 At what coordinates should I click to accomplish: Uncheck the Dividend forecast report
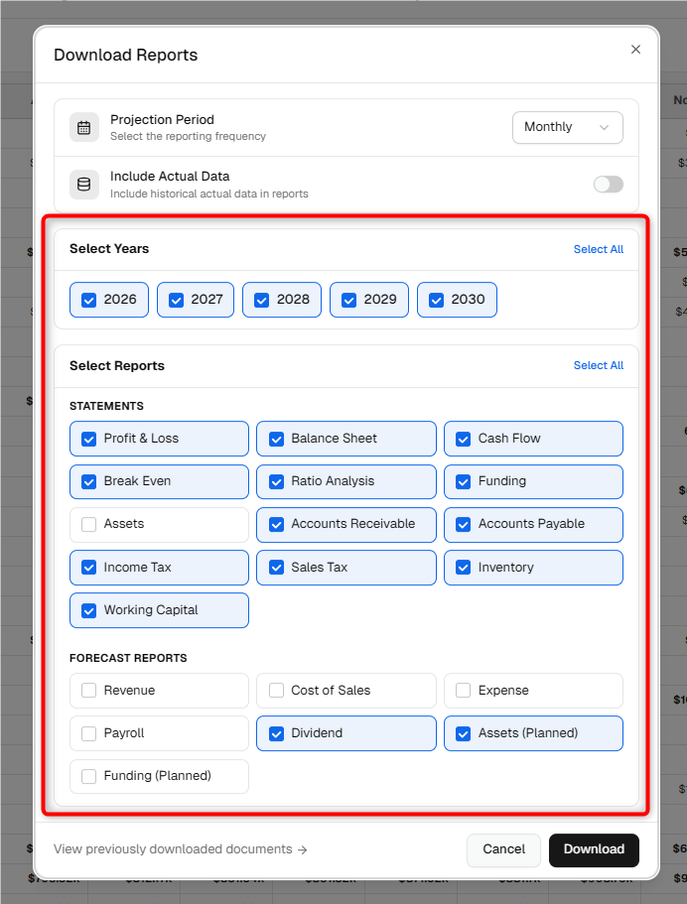click(x=276, y=733)
